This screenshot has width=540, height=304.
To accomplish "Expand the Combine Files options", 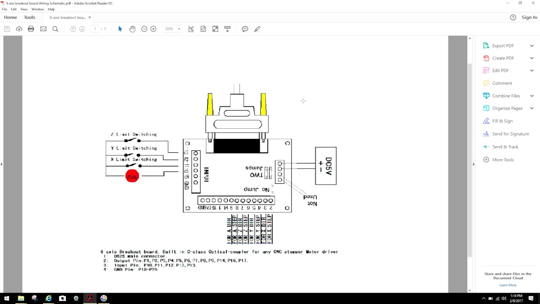I will point(532,96).
